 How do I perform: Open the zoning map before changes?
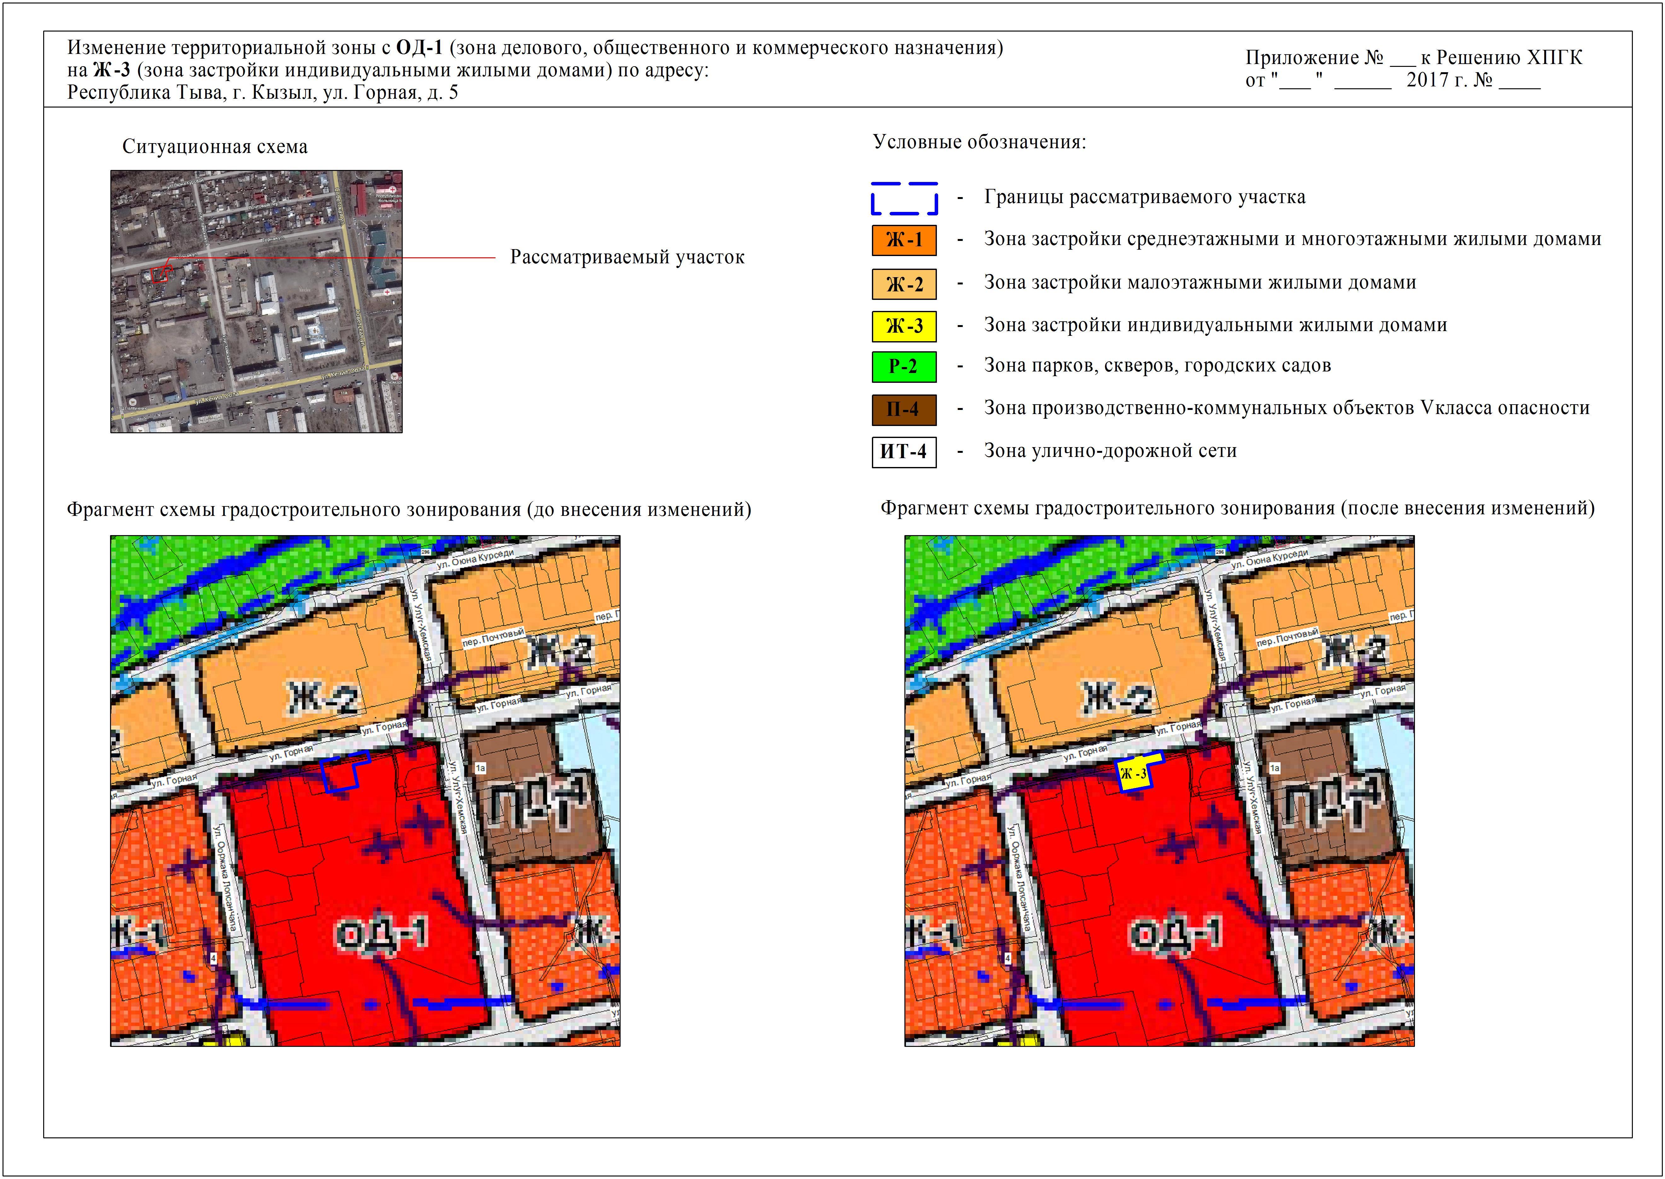tap(365, 791)
